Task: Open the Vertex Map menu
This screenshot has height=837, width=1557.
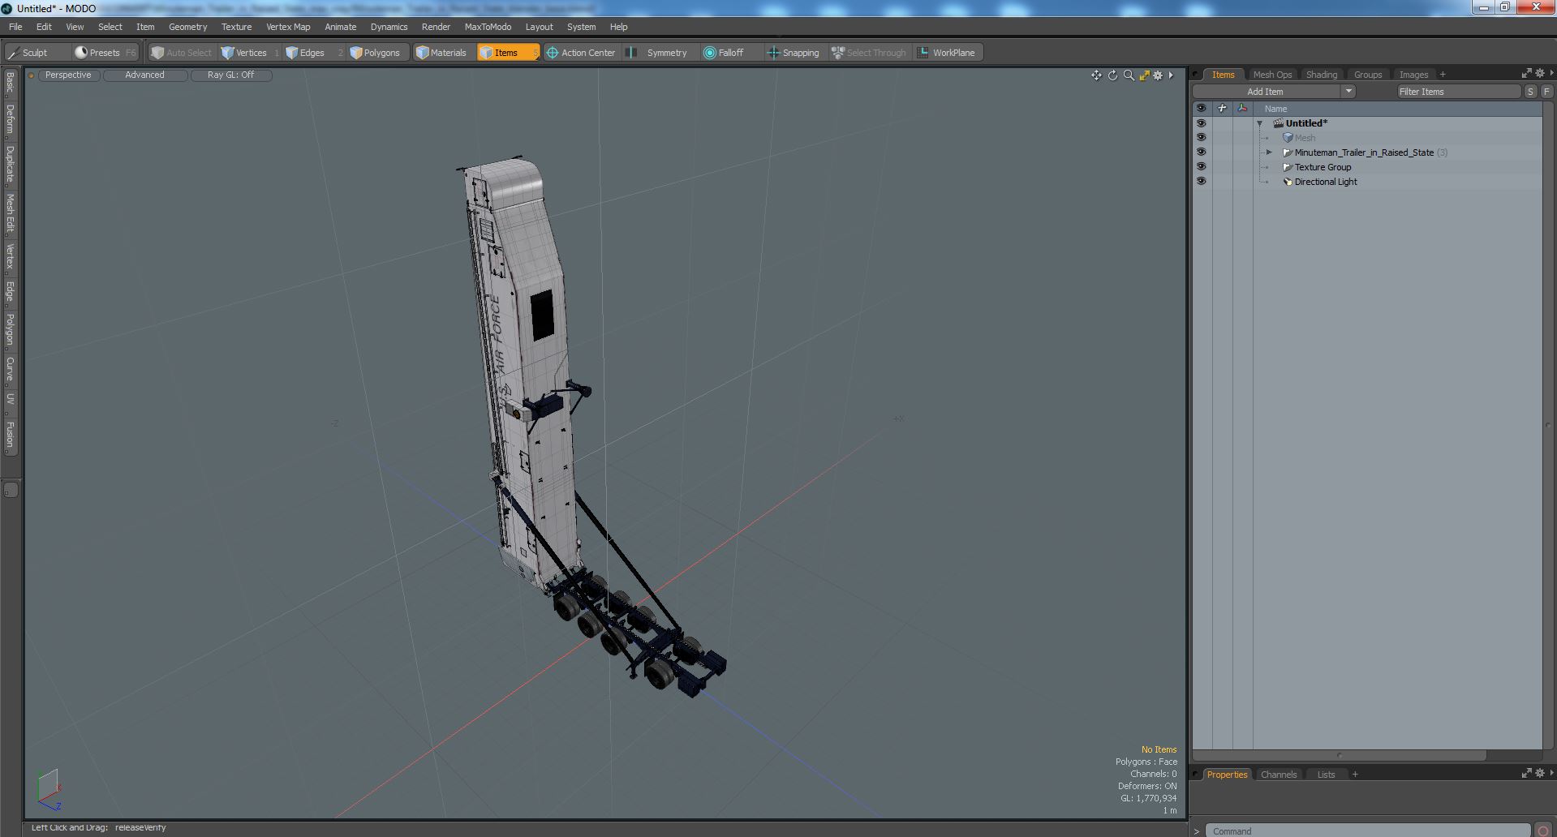Action: click(x=288, y=27)
